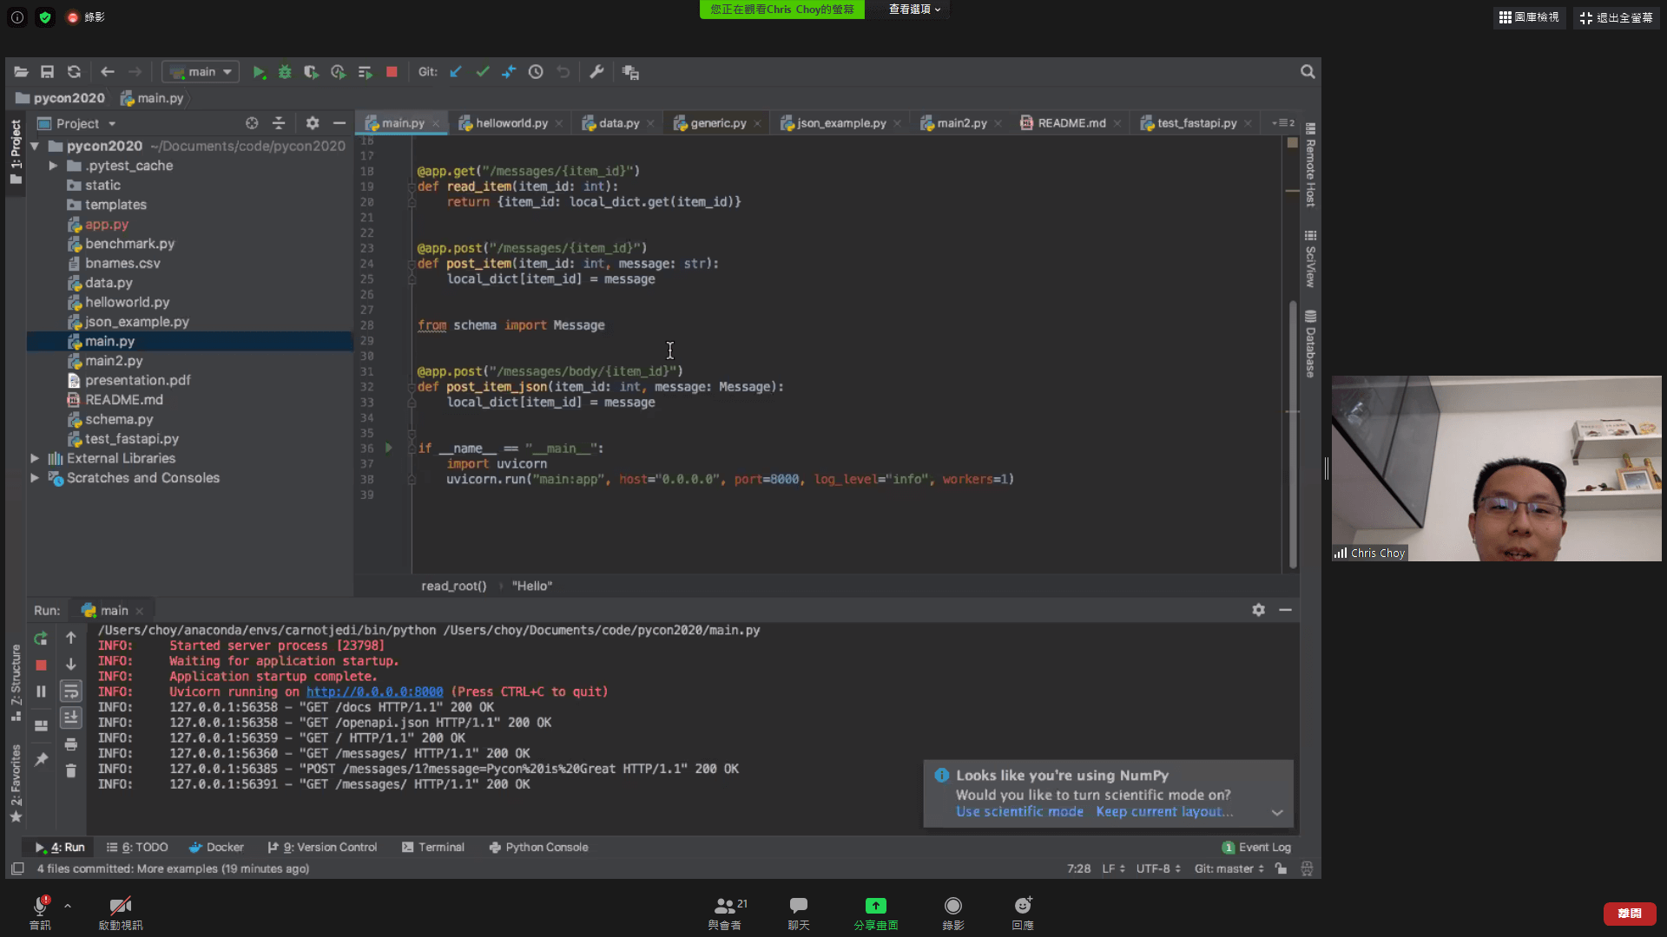Image resolution: width=1667 pixels, height=937 pixels.
Task: Click Chris Choy video thumbnail
Action: click(x=1496, y=468)
